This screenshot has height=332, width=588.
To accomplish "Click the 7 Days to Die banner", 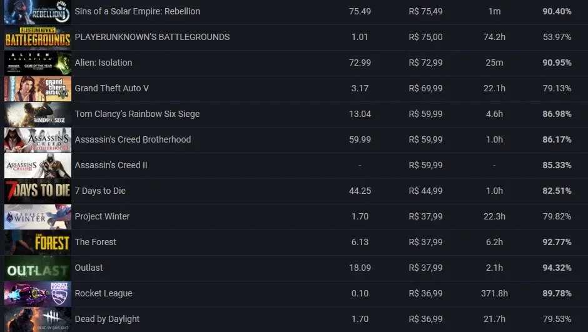I will tap(38, 191).
